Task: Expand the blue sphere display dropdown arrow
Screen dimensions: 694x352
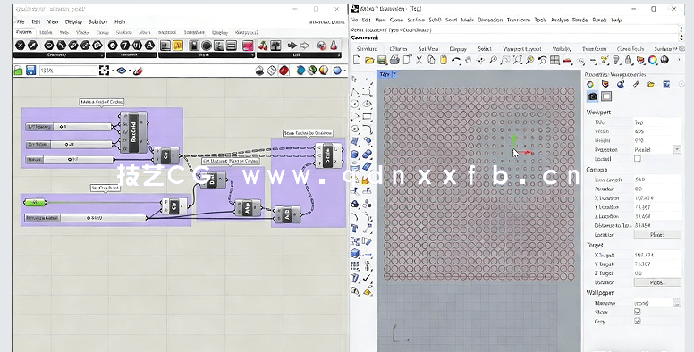Action: coord(345,71)
